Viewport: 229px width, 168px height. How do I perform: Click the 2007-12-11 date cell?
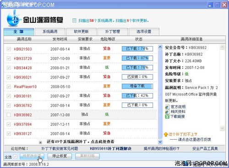click(x=60, y=124)
